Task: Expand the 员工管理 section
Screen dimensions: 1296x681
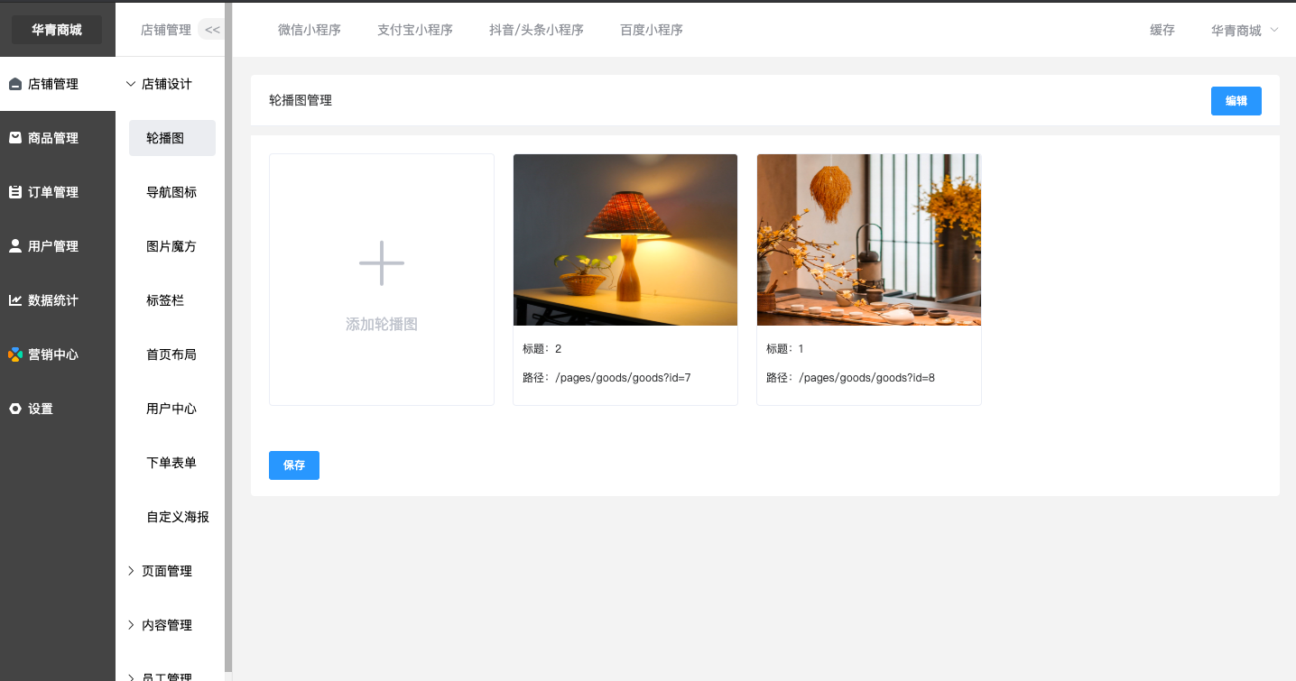Action: click(132, 676)
